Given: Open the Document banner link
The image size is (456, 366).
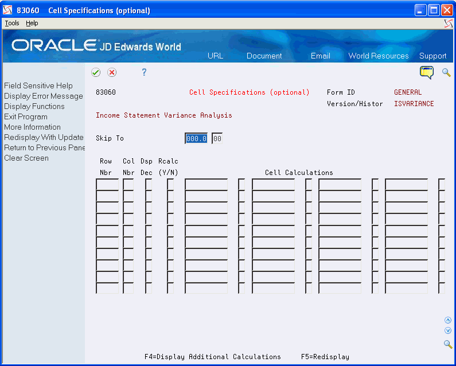Looking at the screenshot, I should coord(264,56).
